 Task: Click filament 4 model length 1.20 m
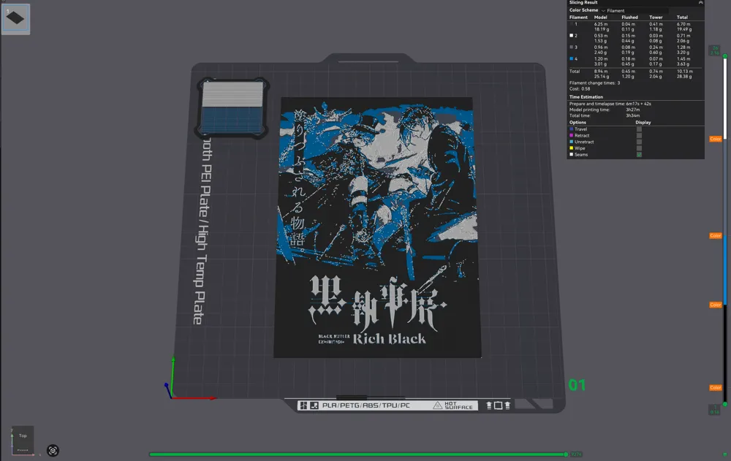[x=600, y=58]
